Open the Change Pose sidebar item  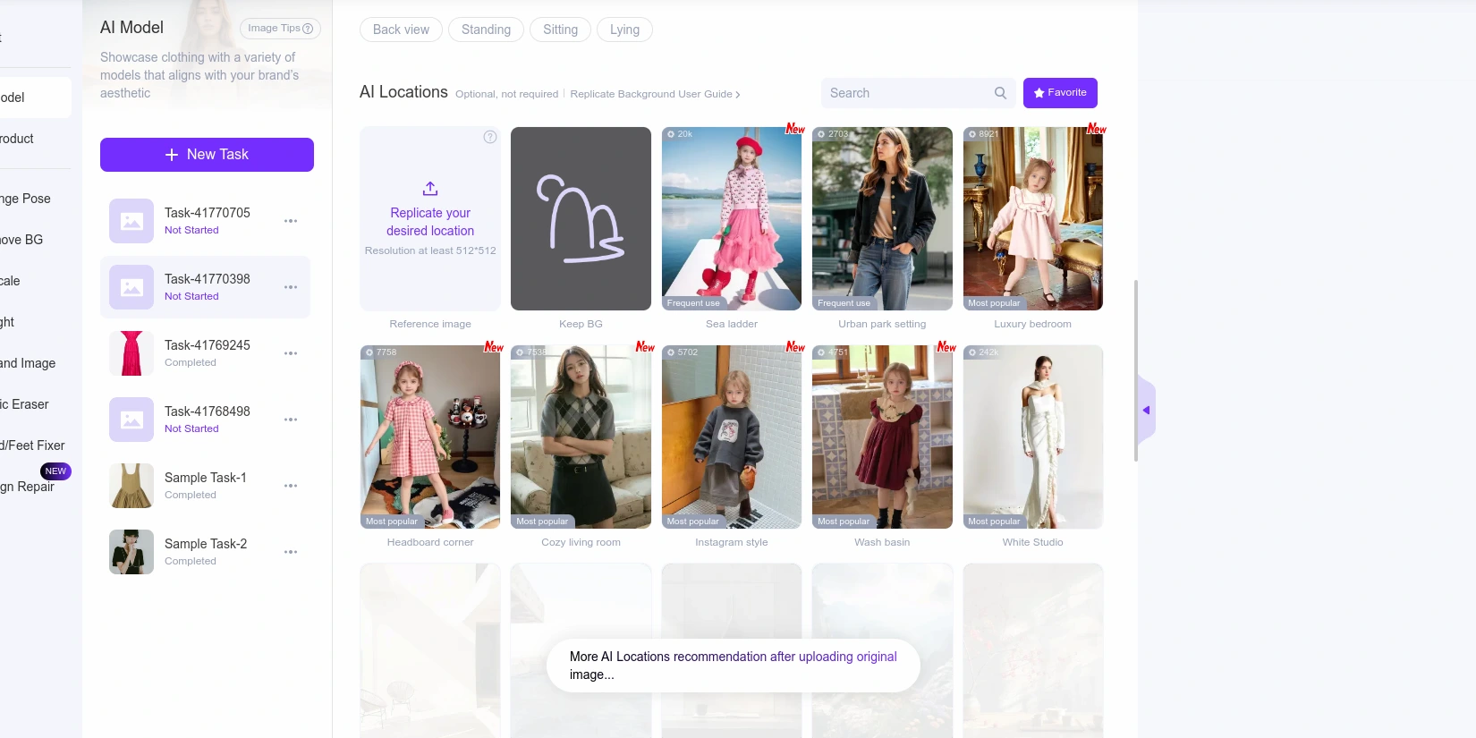27,199
